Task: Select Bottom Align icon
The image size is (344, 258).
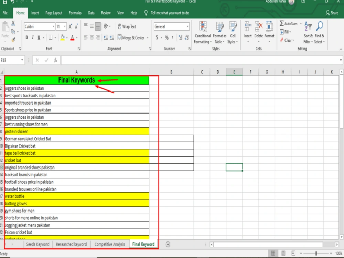Action: pos(98,26)
